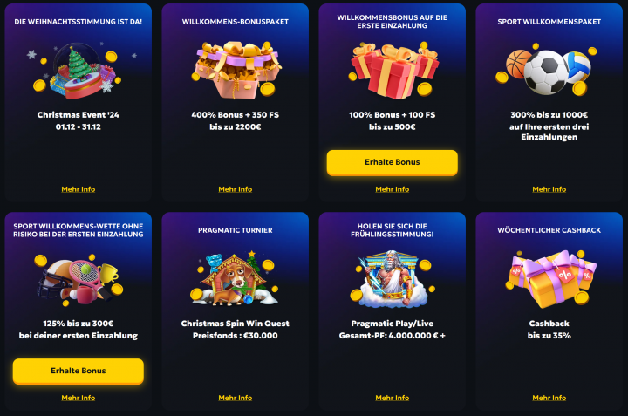Viewport: 628px width, 416px height.
Task: Click the Zeus Pragmatic Play image
Action: pyautogui.click(x=392, y=279)
